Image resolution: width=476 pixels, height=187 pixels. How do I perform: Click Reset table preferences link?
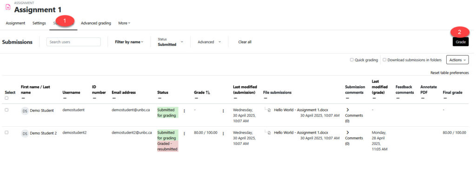(x=450, y=73)
